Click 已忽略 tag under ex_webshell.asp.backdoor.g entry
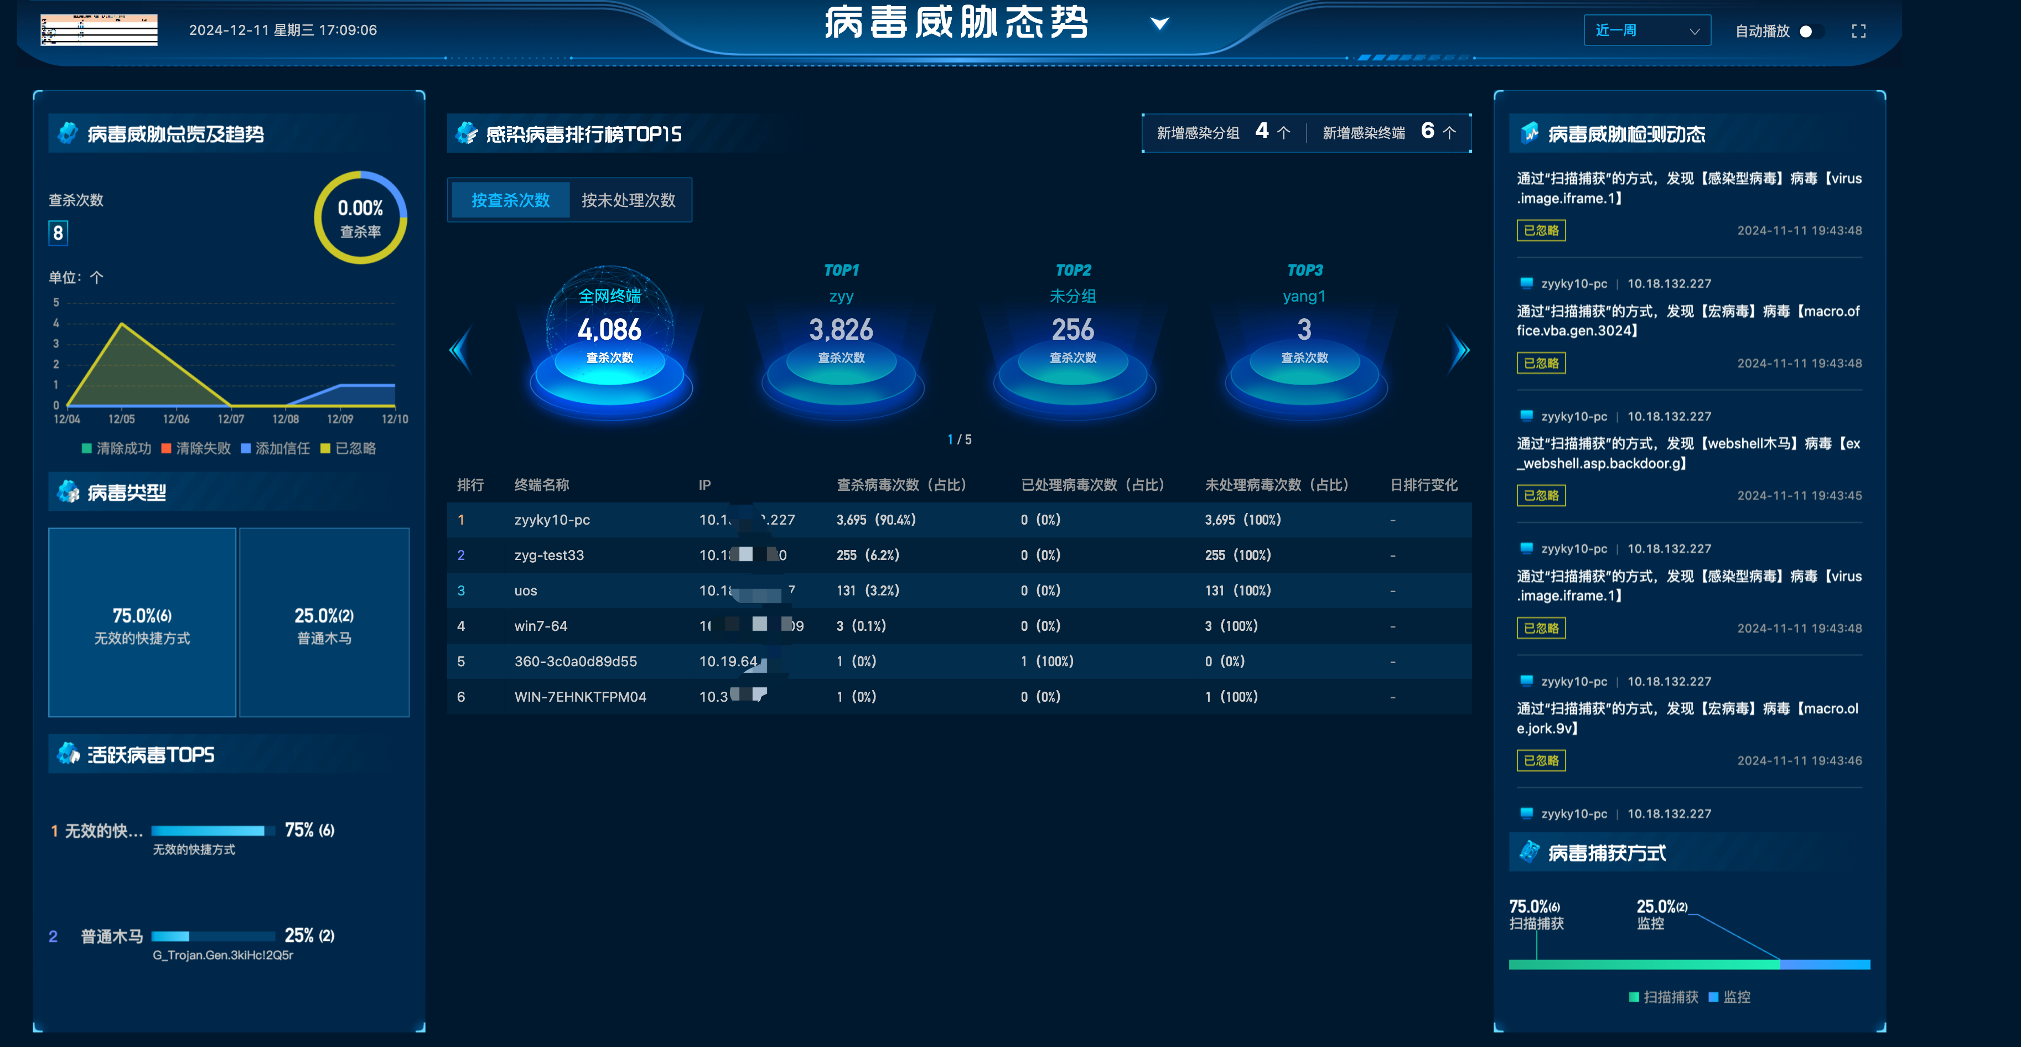The height and width of the screenshot is (1047, 2021). click(1541, 496)
